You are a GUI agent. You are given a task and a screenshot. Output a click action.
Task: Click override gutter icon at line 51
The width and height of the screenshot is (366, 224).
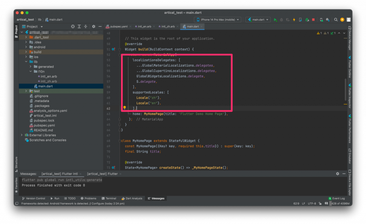pyautogui.click(x=113, y=49)
